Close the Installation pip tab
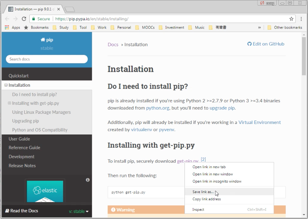308x219 pixels. point(58,9)
